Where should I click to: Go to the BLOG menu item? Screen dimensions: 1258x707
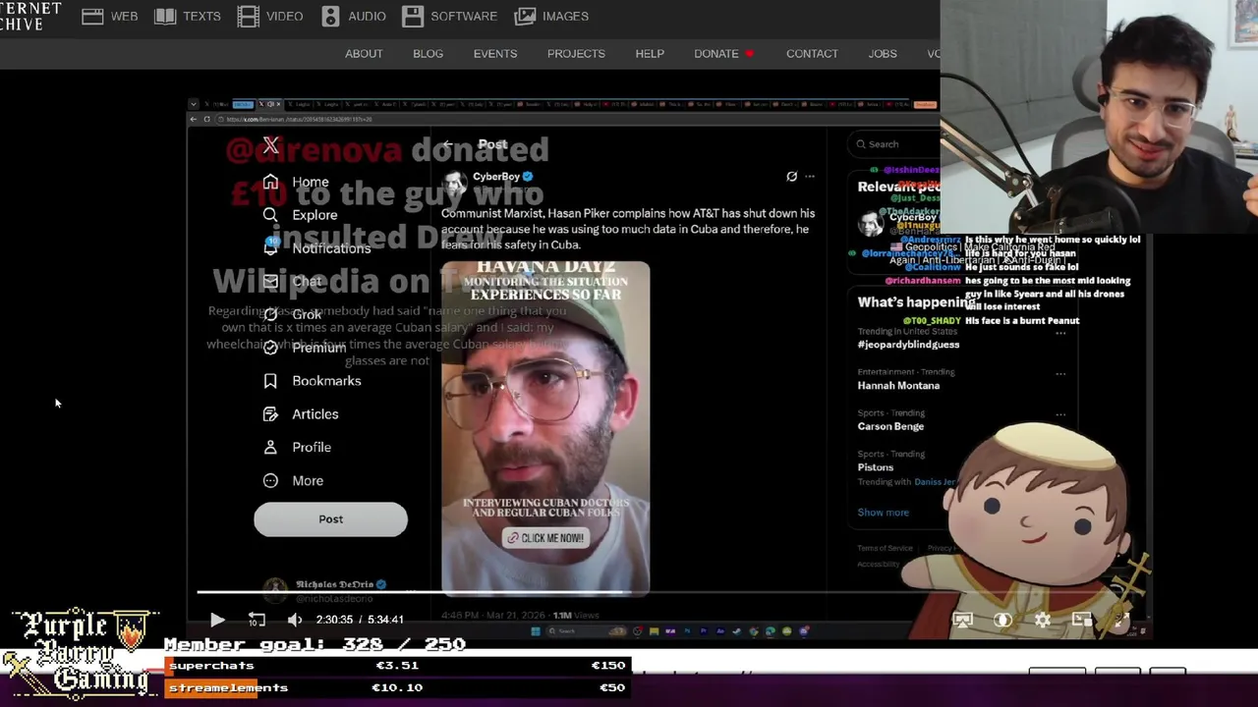point(428,54)
